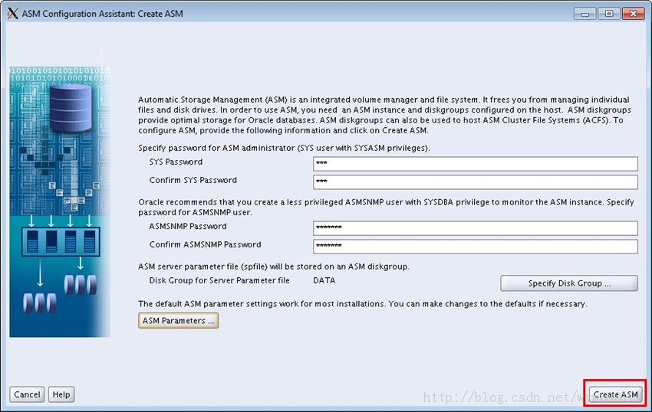Click the ASM storage illustration image
The height and width of the screenshot is (412, 652).
point(60,202)
